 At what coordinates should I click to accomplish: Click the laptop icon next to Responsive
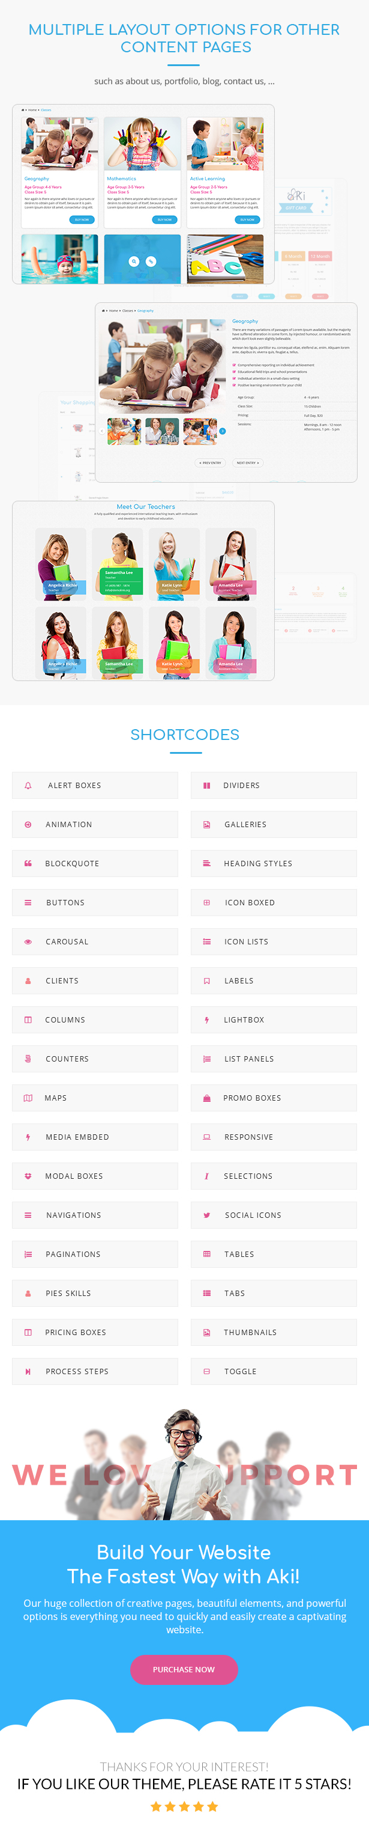click(206, 1137)
